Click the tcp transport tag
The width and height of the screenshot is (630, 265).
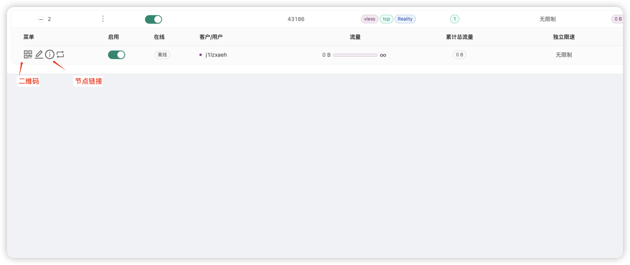coord(386,19)
